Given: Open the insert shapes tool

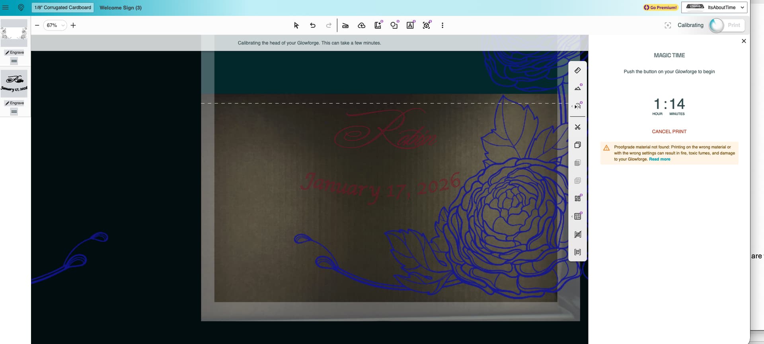Looking at the screenshot, I should (394, 25).
